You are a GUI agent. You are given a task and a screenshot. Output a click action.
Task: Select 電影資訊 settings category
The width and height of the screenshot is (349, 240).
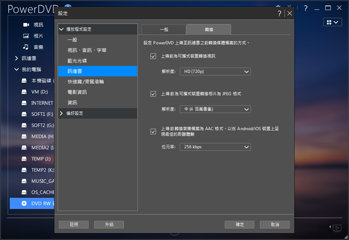point(98,92)
